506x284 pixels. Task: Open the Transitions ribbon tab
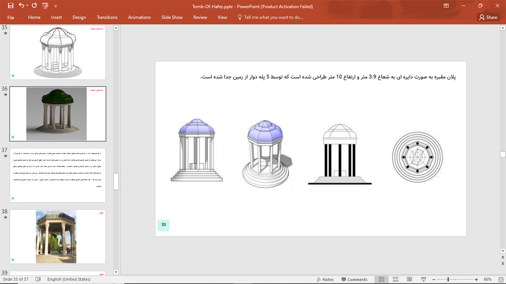click(107, 17)
